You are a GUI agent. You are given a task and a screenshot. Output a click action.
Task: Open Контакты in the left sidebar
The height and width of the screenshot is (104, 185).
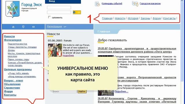point(10,95)
